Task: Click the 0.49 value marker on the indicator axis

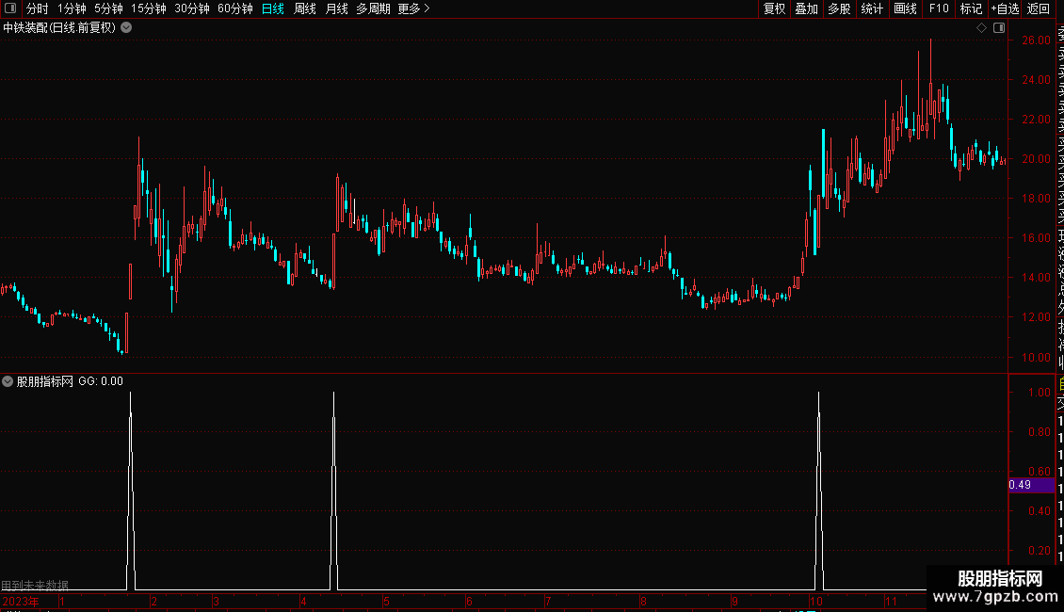Action: pos(1031,485)
